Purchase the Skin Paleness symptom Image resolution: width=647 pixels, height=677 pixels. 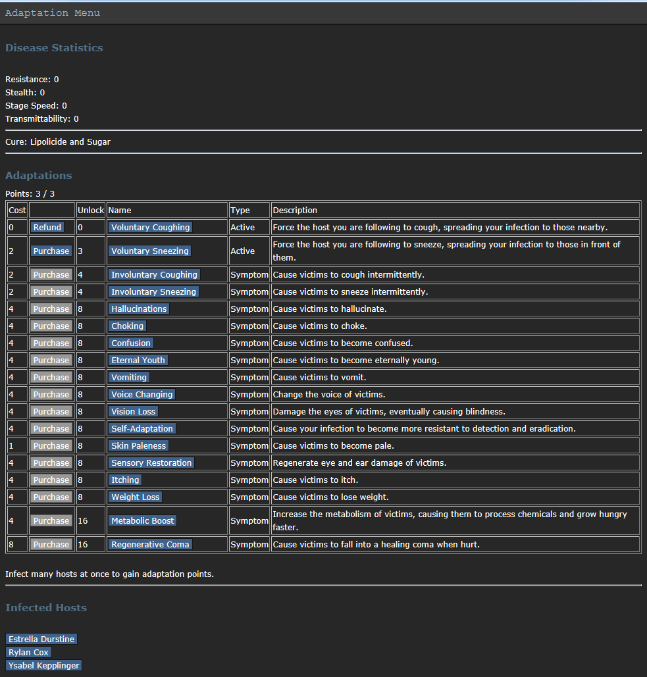51,446
